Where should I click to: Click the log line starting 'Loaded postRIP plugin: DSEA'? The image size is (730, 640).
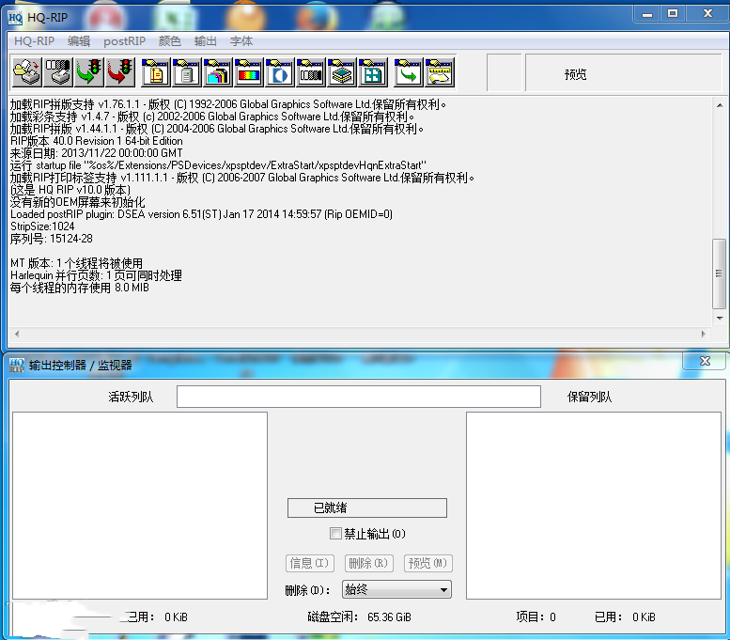[201, 214]
